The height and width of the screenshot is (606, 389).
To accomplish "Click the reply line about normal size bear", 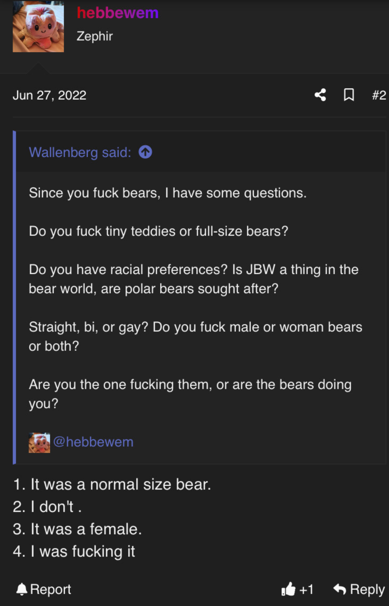I will pyautogui.click(x=112, y=485).
